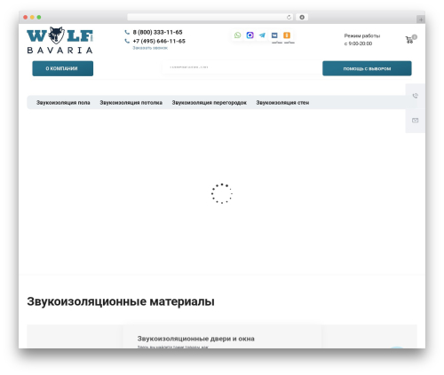The image size is (444, 375).
Task: Click the ПОМОЩЬ С ВЫБОРОМ button
Action: click(367, 68)
